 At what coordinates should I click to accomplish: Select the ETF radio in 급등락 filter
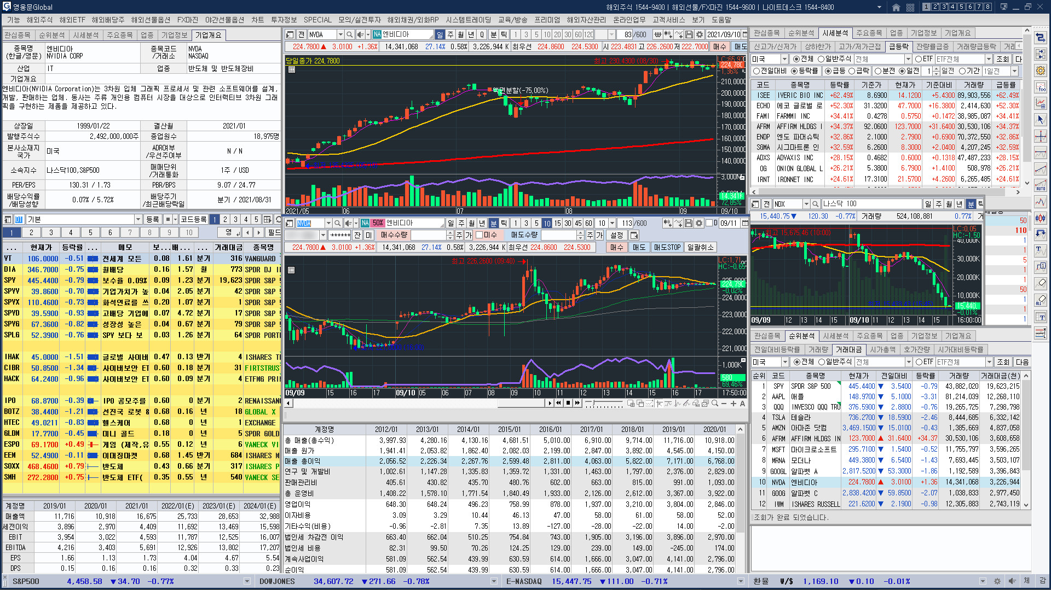[x=918, y=59]
